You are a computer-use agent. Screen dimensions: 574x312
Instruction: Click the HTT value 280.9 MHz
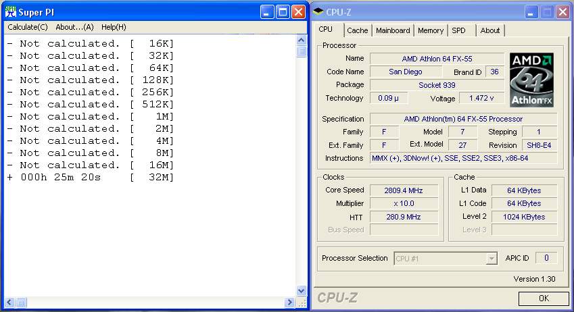point(404,217)
